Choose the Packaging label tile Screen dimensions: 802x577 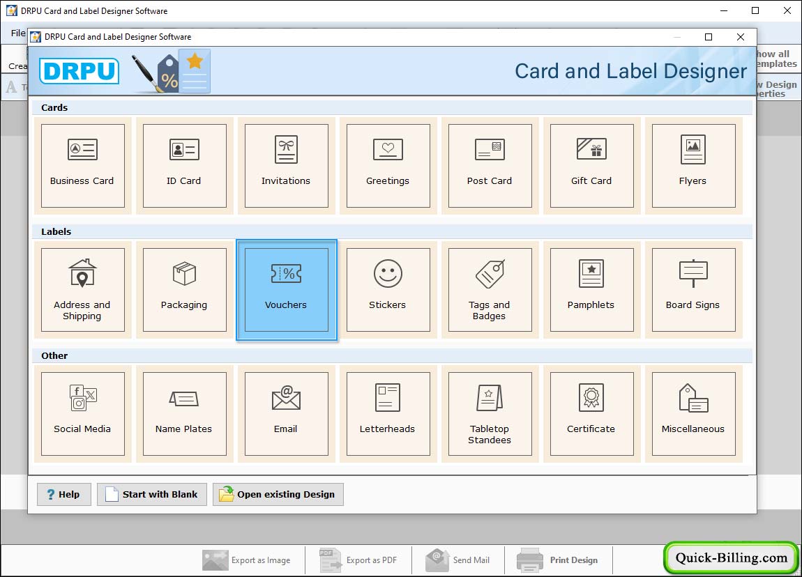click(x=184, y=290)
